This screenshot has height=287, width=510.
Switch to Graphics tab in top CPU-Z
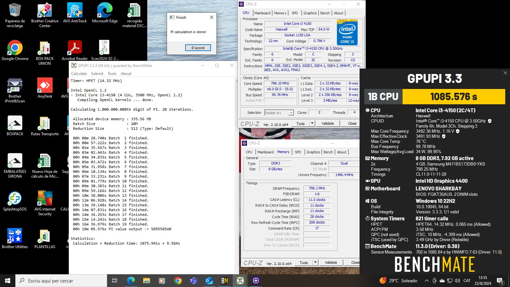(310, 13)
